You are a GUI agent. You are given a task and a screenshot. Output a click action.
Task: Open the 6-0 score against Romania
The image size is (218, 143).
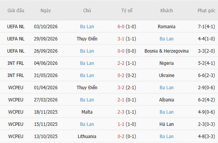[121, 26]
